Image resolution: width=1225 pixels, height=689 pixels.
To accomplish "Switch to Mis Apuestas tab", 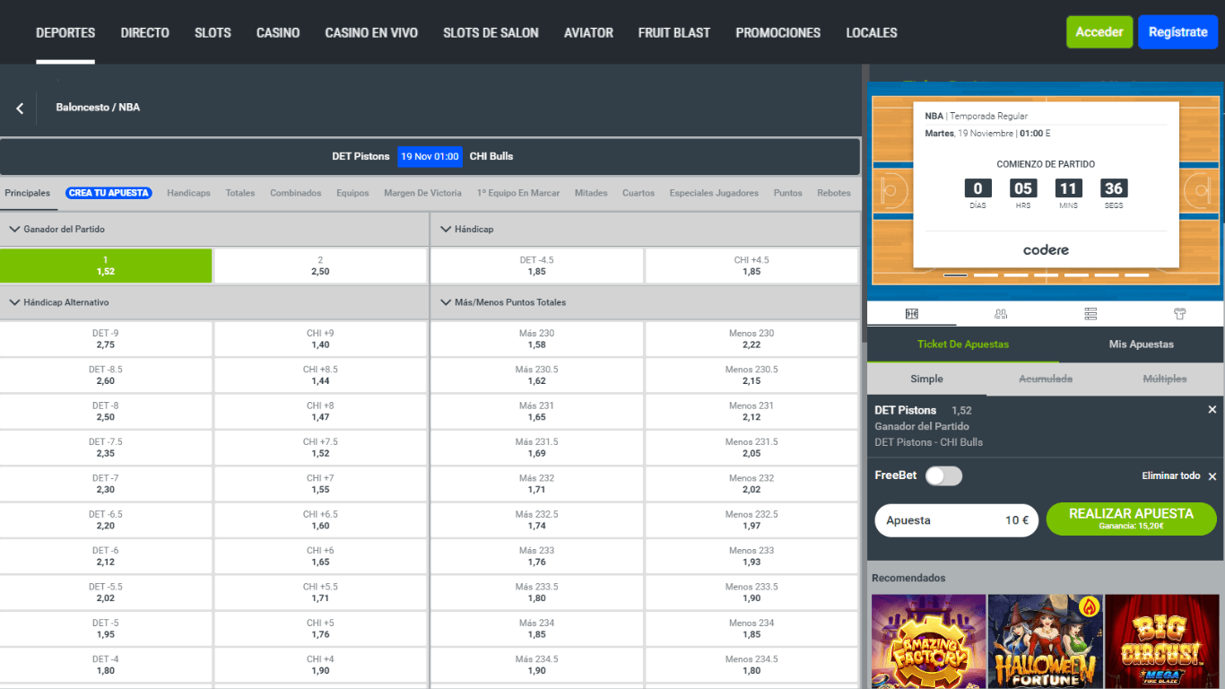I will tap(1141, 344).
